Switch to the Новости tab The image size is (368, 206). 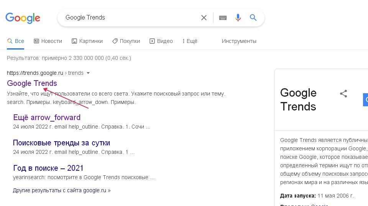click(x=48, y=41)
